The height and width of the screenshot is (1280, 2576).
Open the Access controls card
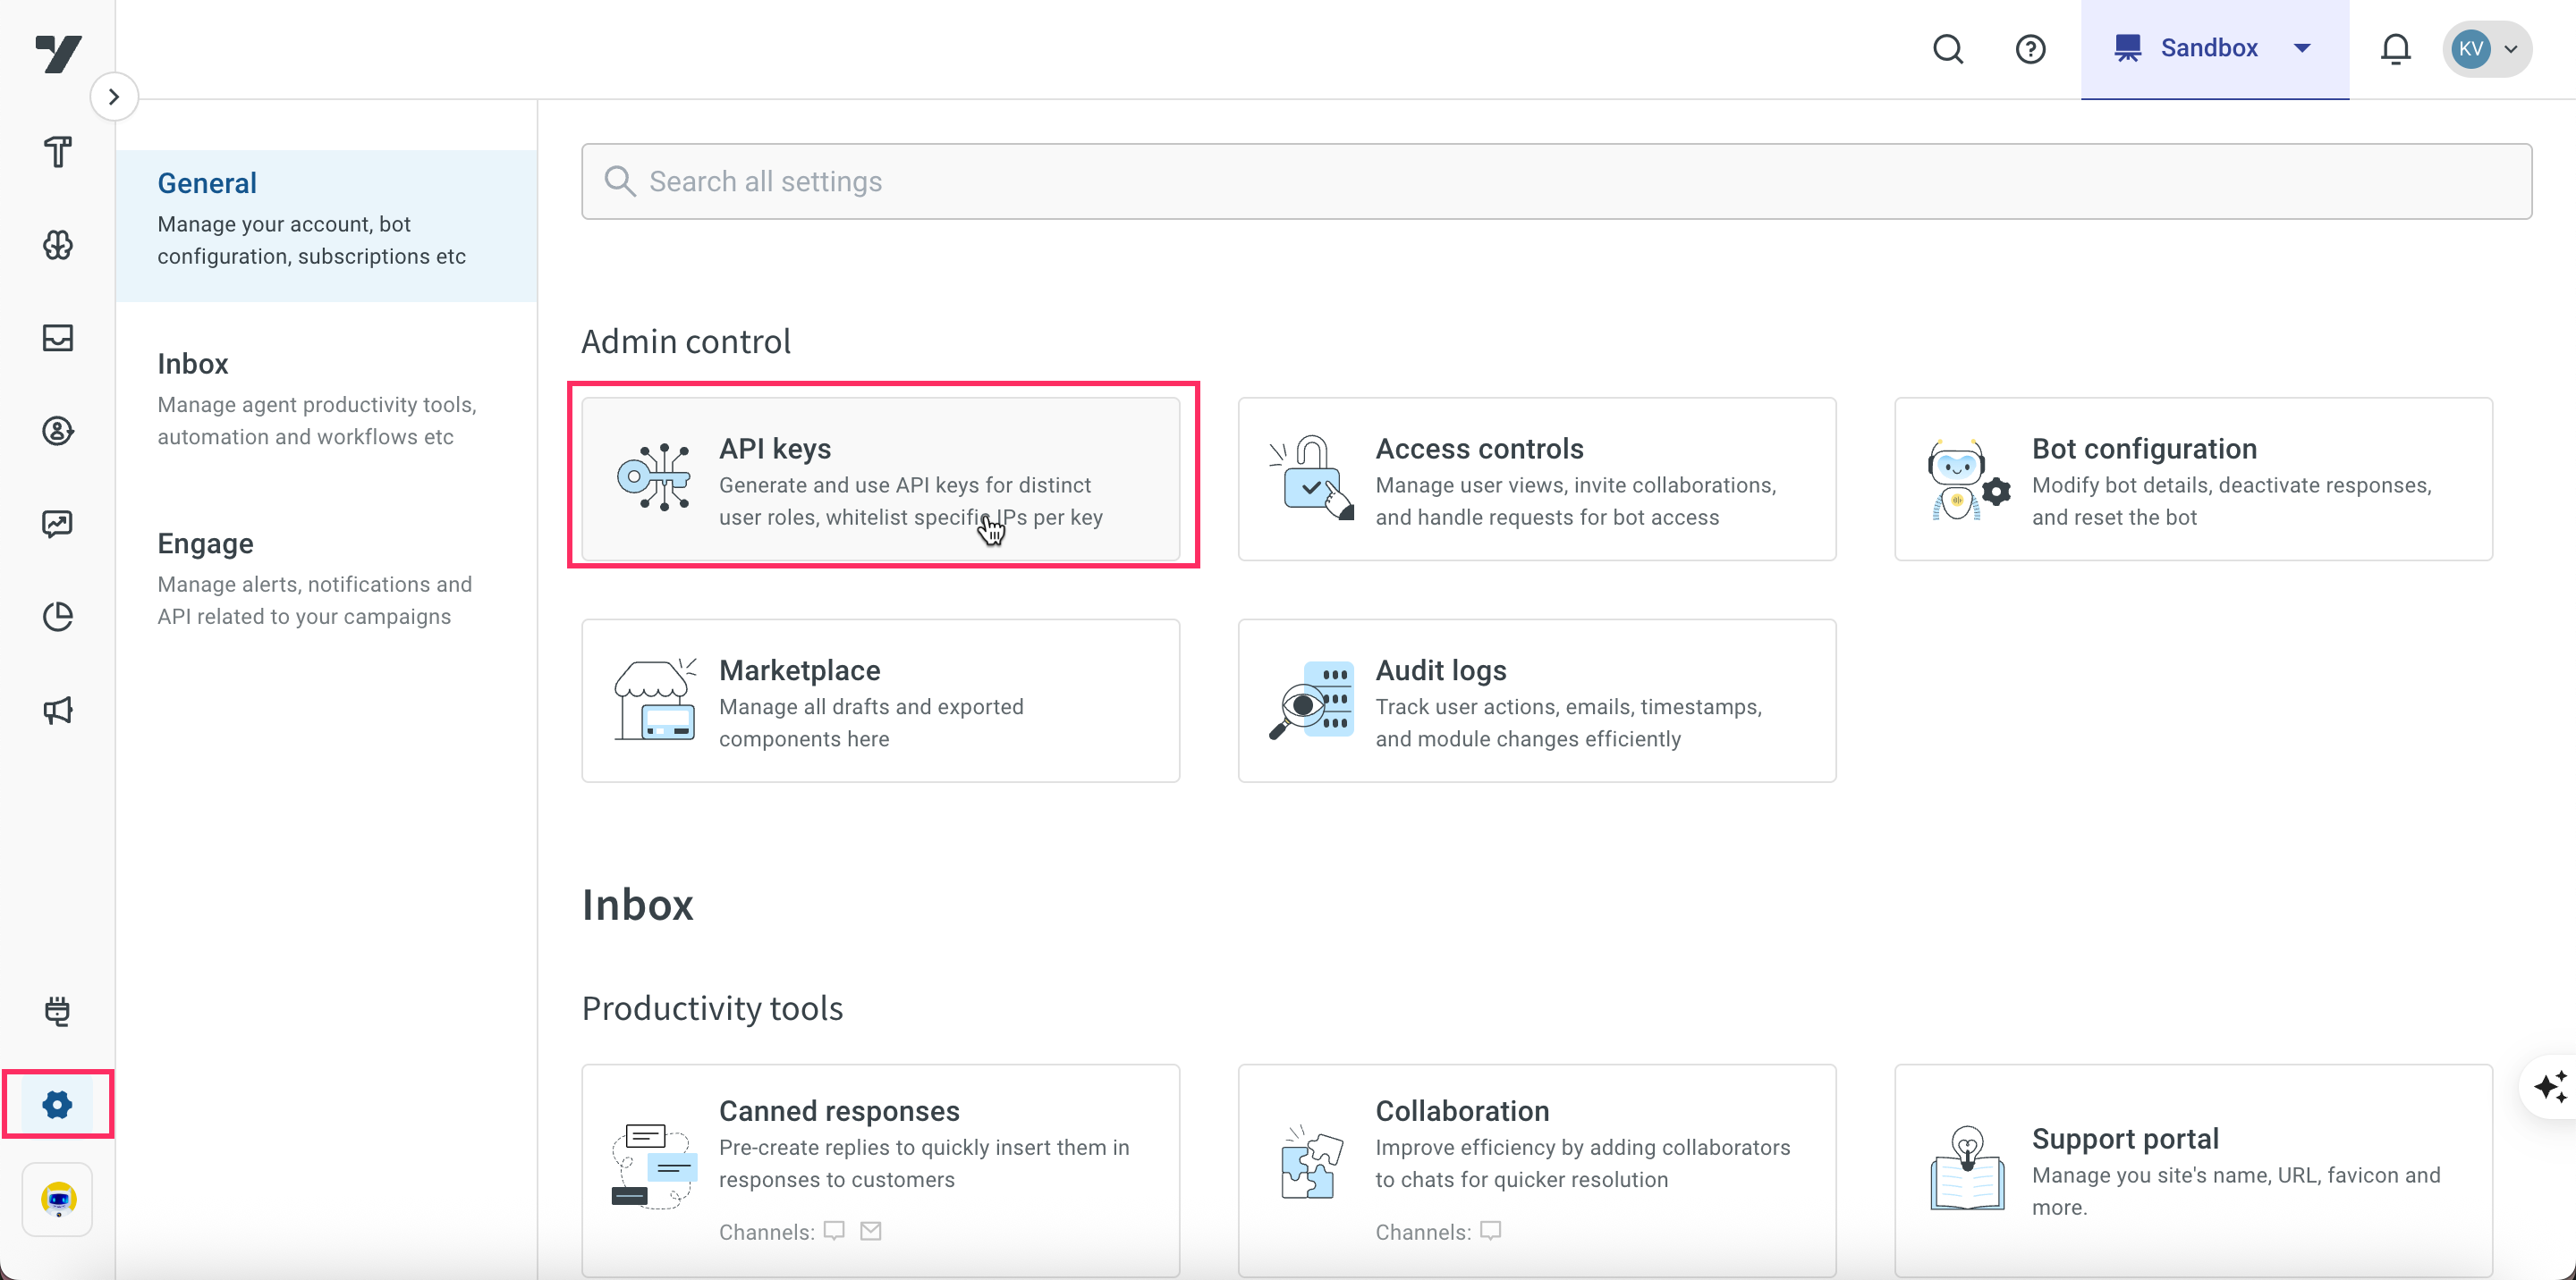pos(1537,478)
